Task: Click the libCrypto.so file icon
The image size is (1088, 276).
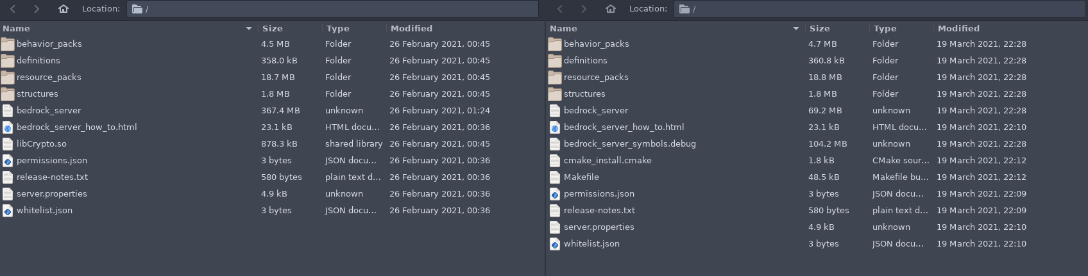Action: [8, 144]
